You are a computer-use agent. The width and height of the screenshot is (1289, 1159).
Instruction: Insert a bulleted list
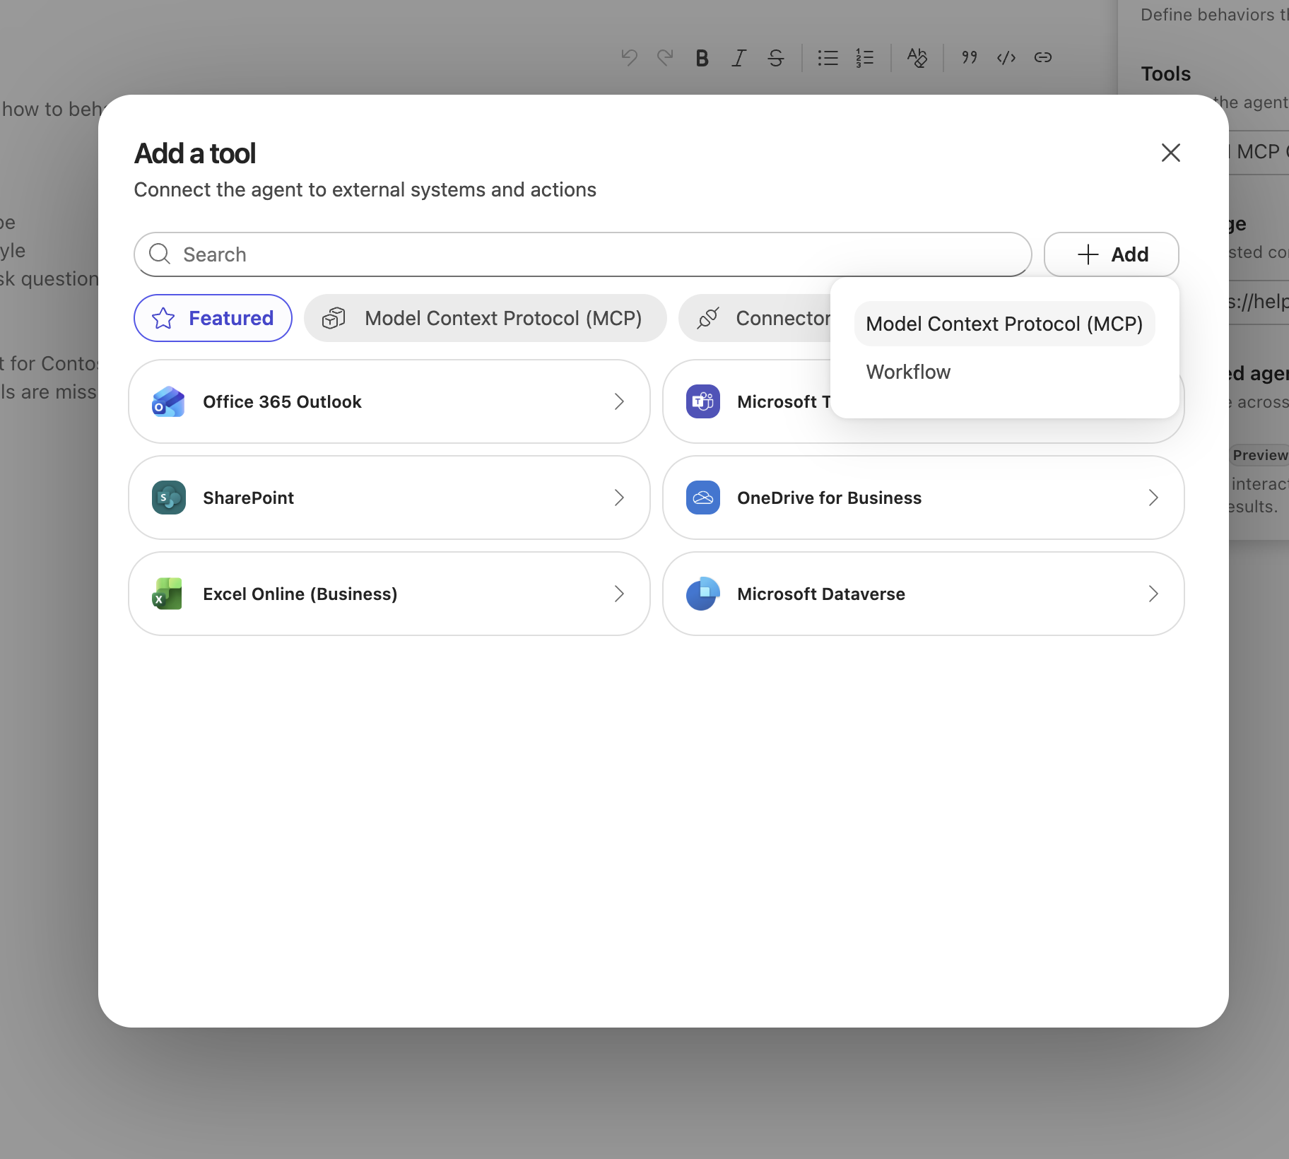click(x=828, y=58)
